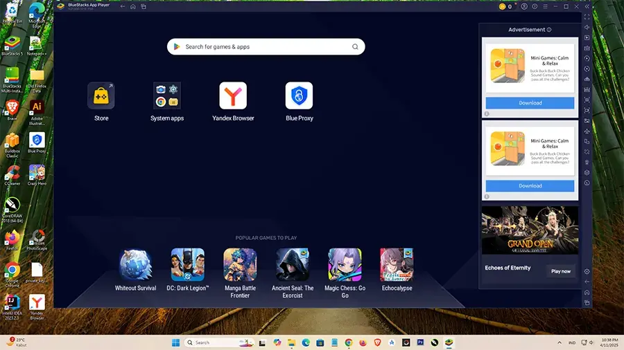Select Google Chrome desktop shortcut
This screenshot has width=624, height=350.
(x=12, y=275)
